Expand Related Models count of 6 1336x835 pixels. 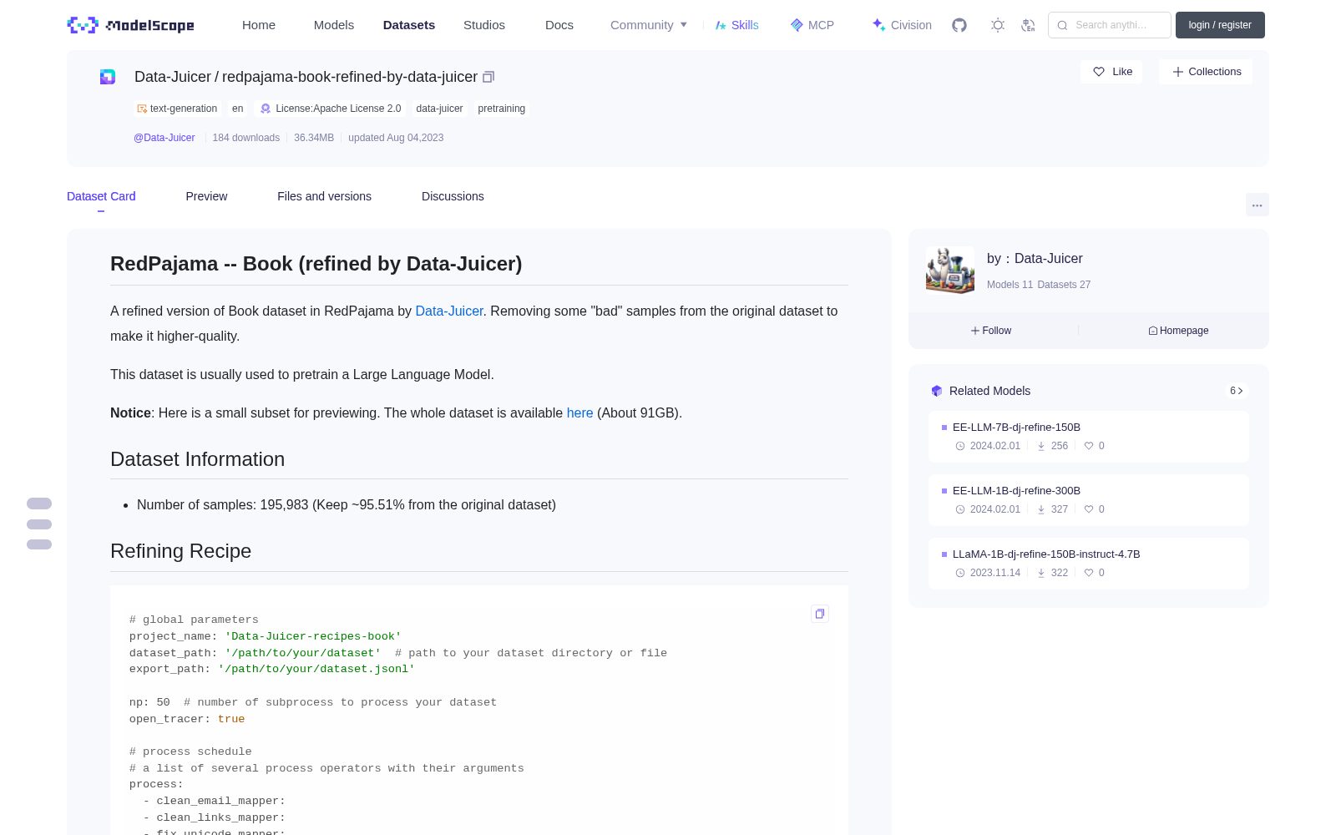(1237, 391)
